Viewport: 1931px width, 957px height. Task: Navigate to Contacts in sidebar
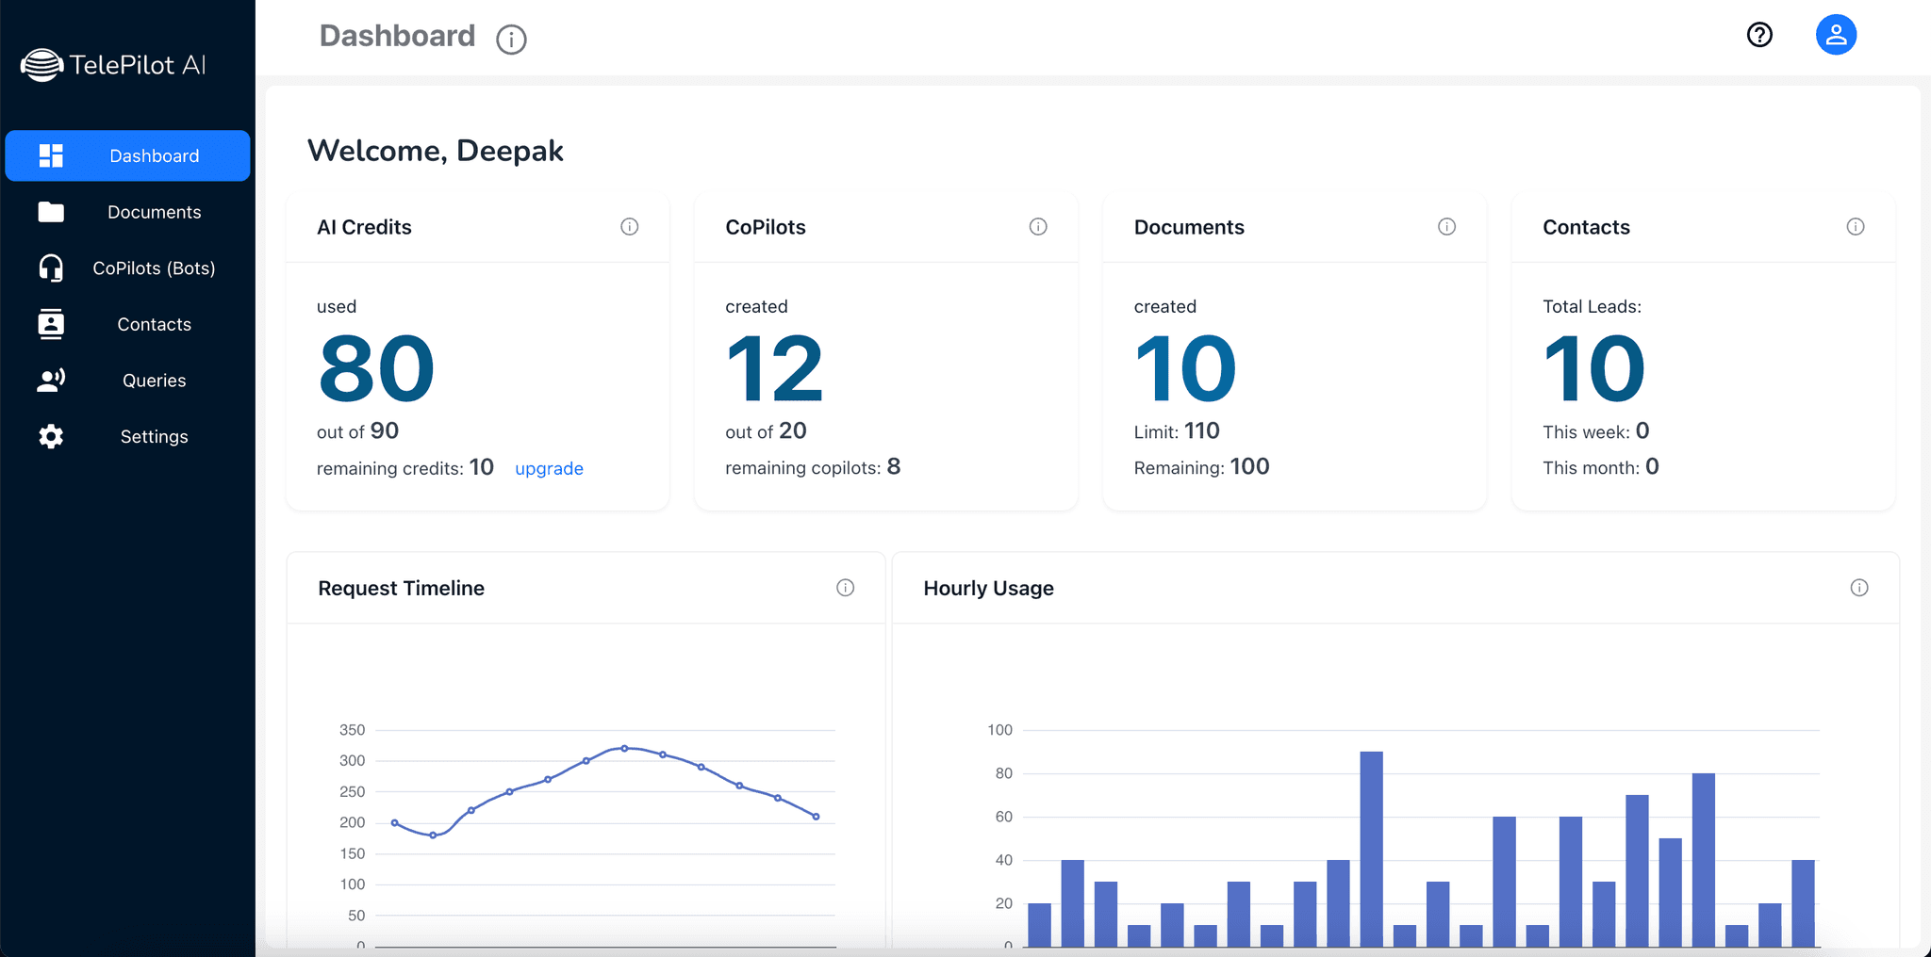pyautogui.click(x=128, y=324)
